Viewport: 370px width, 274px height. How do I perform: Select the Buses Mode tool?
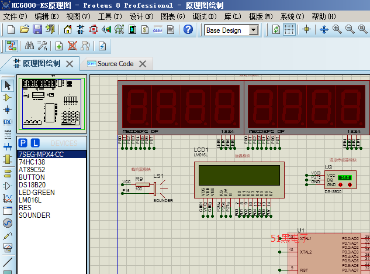point(8,147)
